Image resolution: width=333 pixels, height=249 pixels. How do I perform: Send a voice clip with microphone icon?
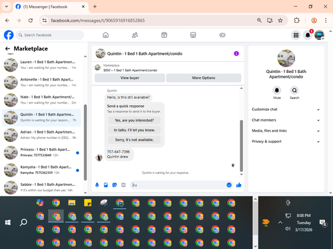tap(97, 185)
